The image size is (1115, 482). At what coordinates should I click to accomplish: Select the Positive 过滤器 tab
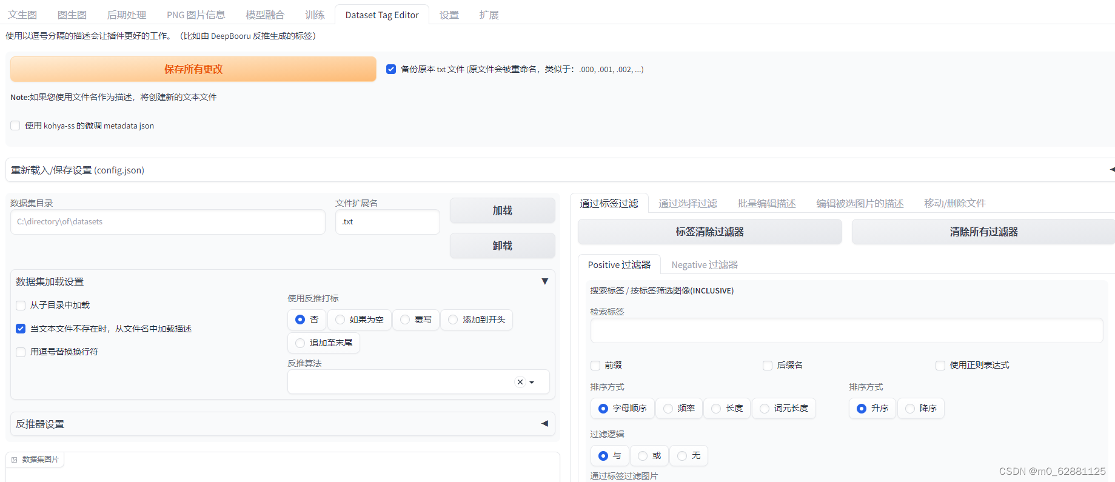619,265
